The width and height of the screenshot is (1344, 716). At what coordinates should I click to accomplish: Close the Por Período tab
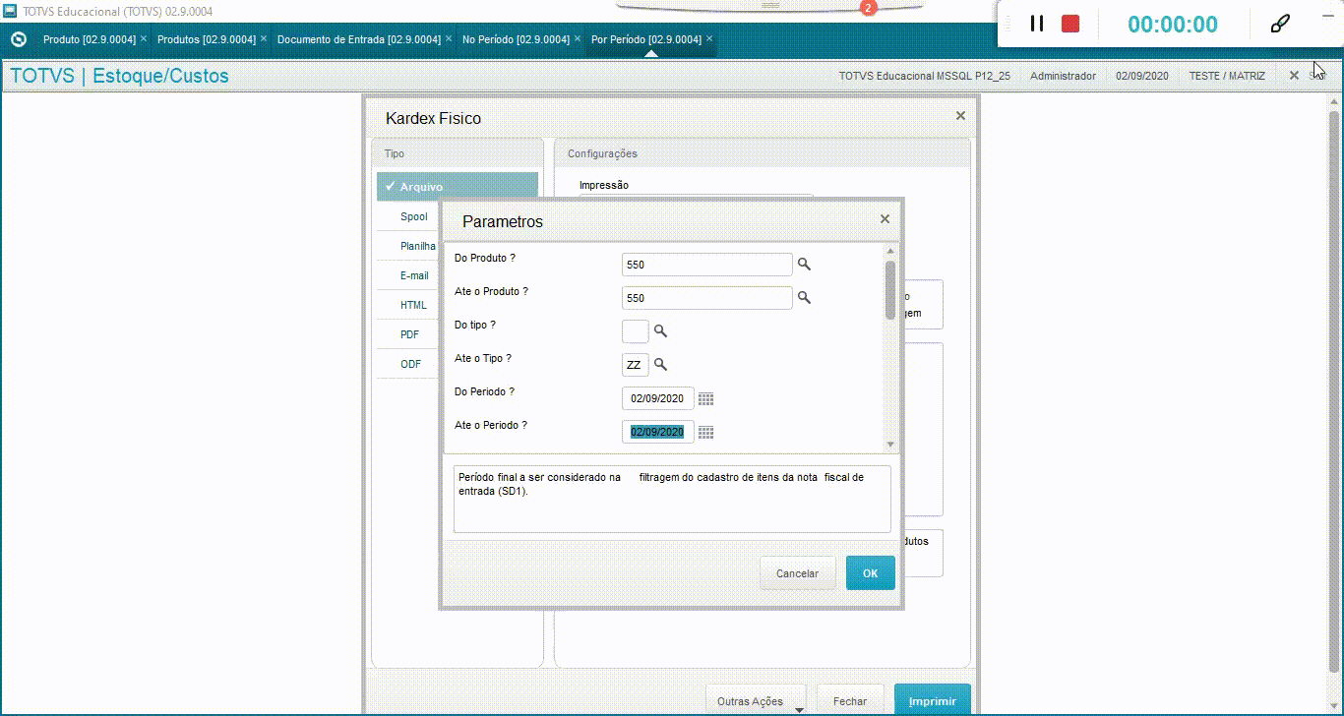709,38
